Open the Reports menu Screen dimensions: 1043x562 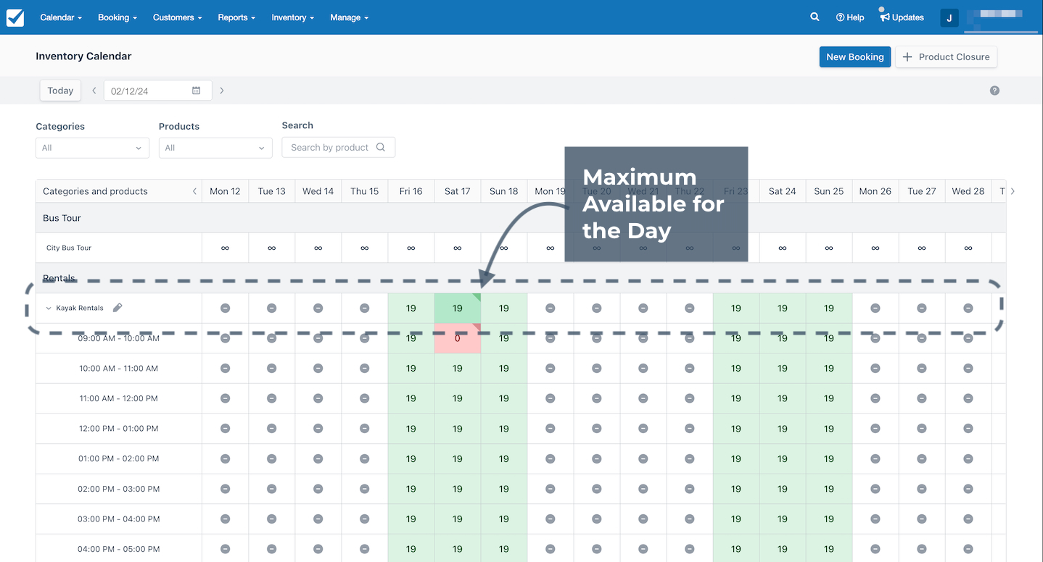coord(236,17)
